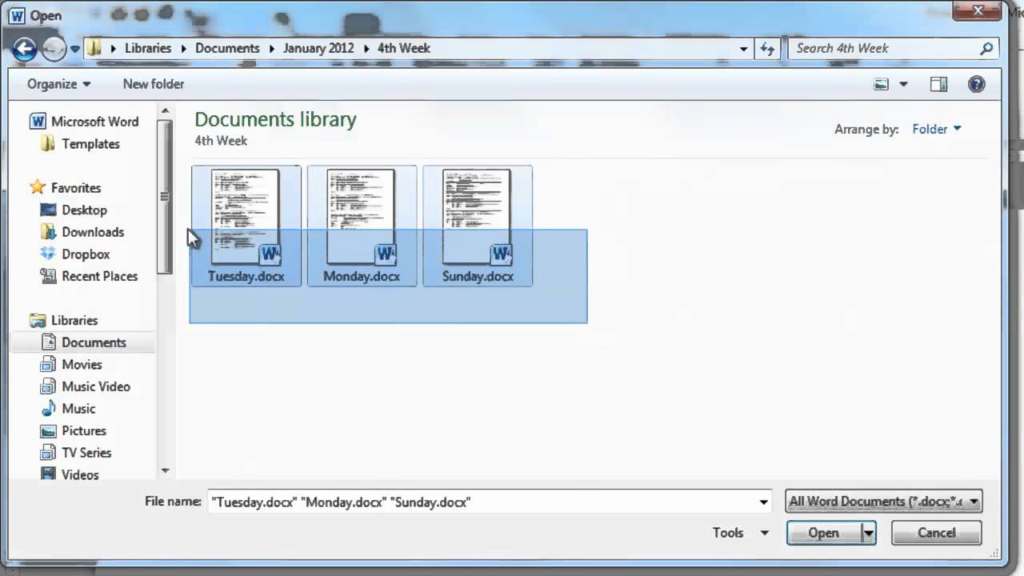Open the Templates folder
The height and width of the screenshot is (576, 1024).
point(80,144)
